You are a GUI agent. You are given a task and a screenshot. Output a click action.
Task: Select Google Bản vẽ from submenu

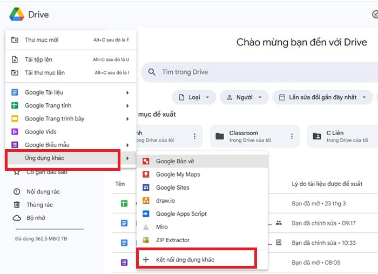[202, 161]
